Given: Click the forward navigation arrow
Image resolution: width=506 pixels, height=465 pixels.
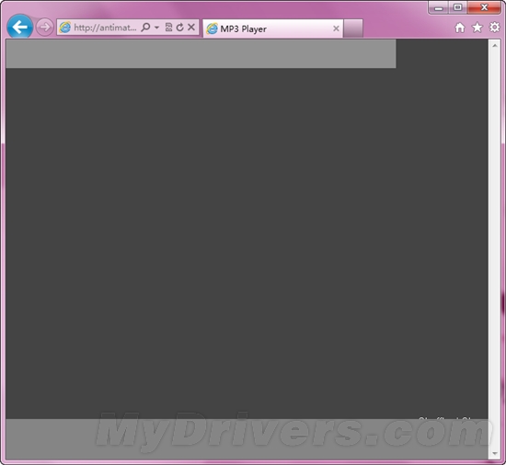Looking at the screenshot, I should click(44, 28).
